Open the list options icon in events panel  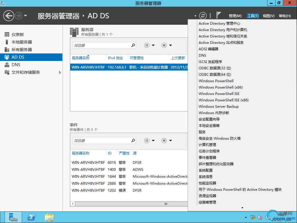(147, 141)
